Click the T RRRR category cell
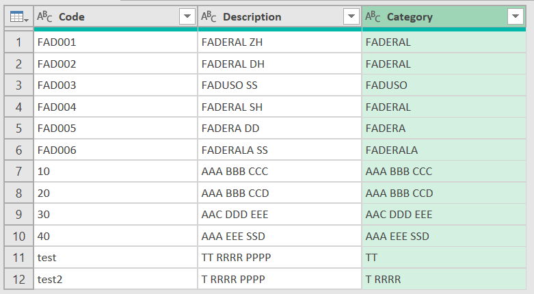Screen dimensions: 534x294 click(444, 280)
